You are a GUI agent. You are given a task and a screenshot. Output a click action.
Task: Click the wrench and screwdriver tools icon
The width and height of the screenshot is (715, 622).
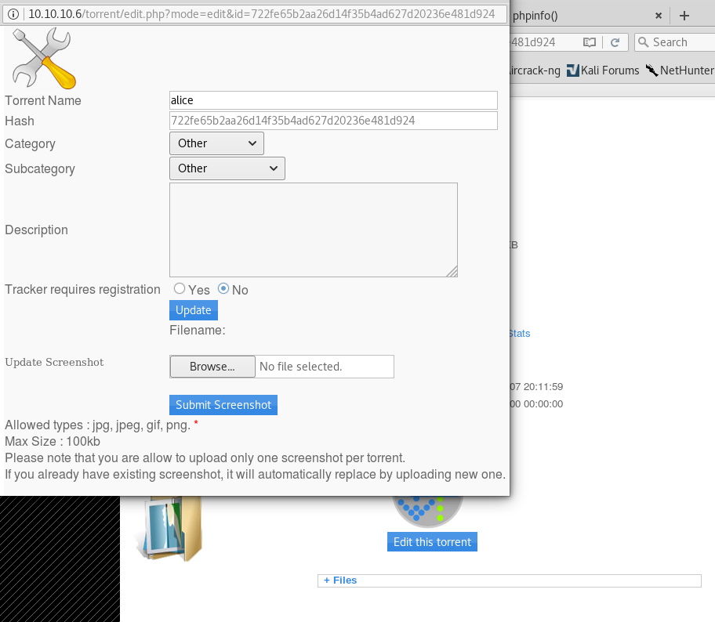tap(45, 57)
